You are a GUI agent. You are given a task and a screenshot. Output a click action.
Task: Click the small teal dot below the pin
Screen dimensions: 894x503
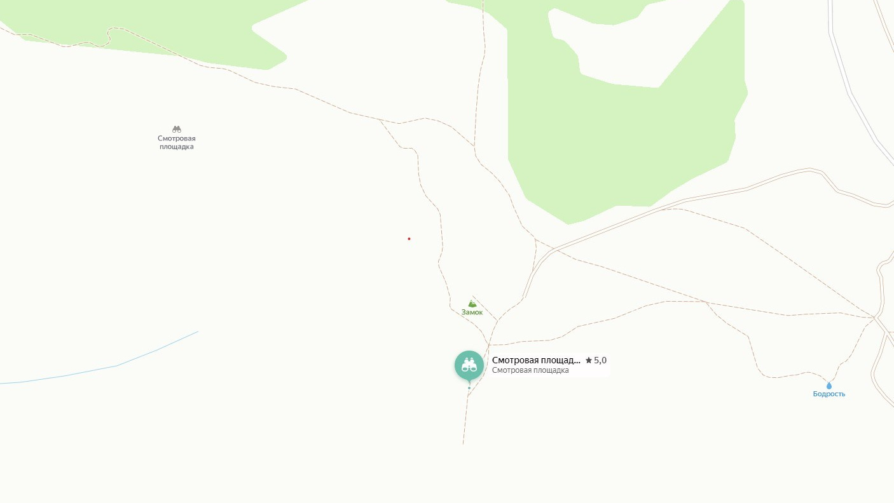[x=469, y=388]
